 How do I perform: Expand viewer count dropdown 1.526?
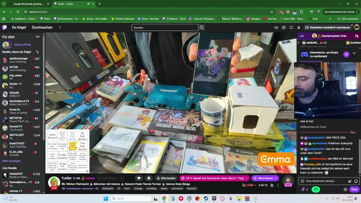(249, 185)
